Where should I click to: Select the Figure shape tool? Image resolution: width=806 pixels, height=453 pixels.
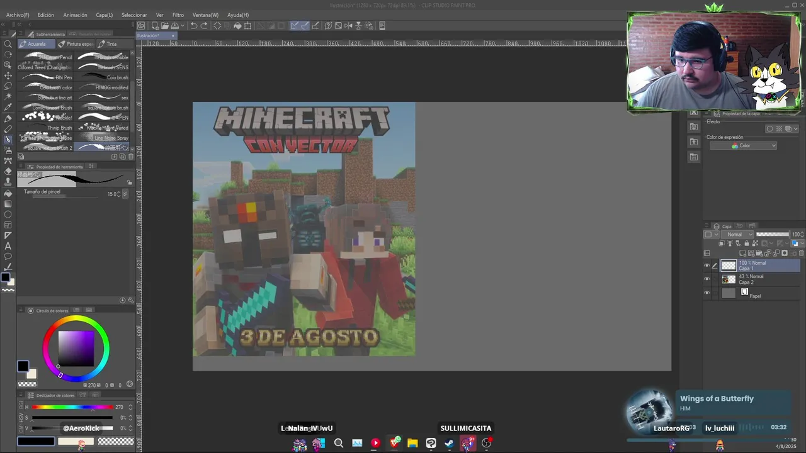click(x=8, y=214)
